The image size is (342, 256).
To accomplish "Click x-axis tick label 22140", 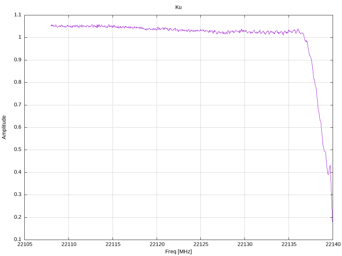I will pos(333,244).
